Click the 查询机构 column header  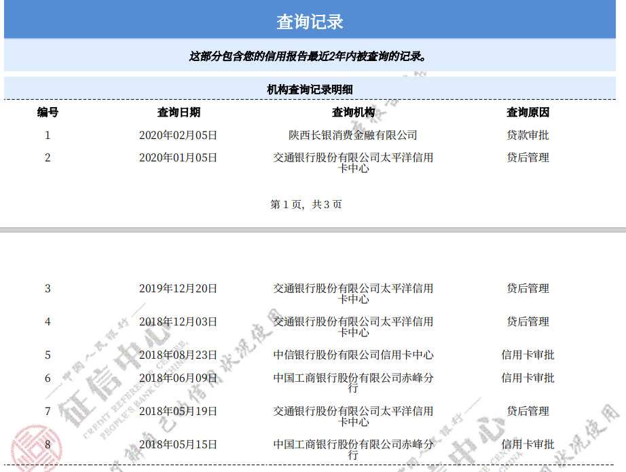coord(353,113)
